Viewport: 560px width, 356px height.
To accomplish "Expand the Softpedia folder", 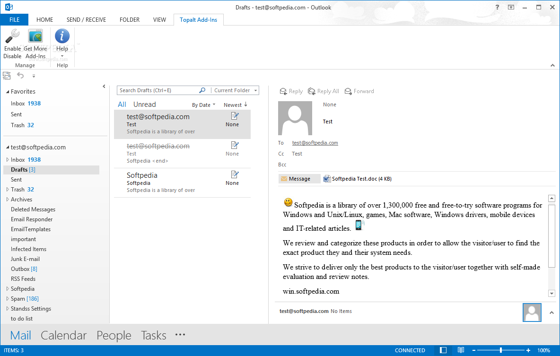I will 8,288.
